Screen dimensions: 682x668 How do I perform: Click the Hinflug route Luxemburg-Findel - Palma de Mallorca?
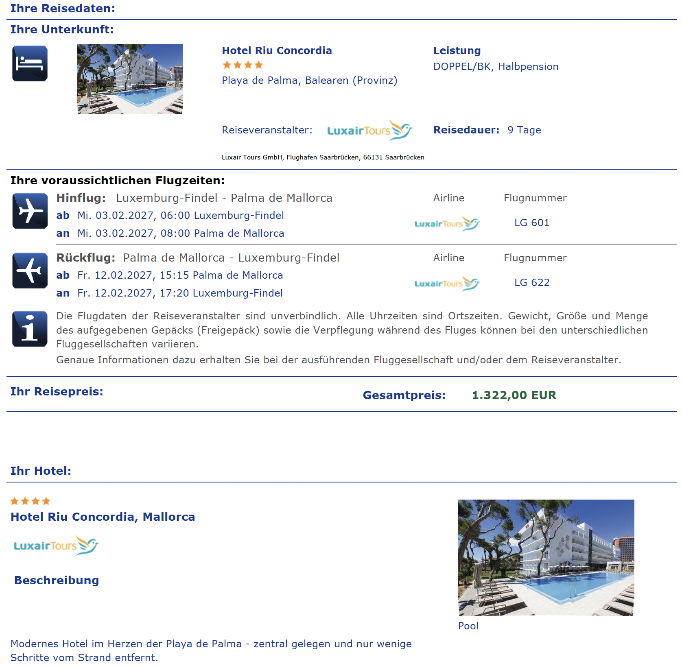(x=224, y=198)
